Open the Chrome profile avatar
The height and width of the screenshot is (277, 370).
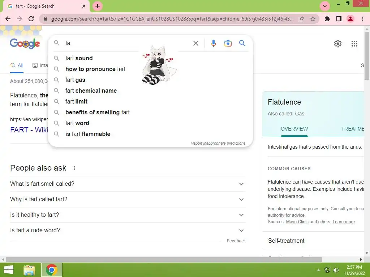(350, 19)
